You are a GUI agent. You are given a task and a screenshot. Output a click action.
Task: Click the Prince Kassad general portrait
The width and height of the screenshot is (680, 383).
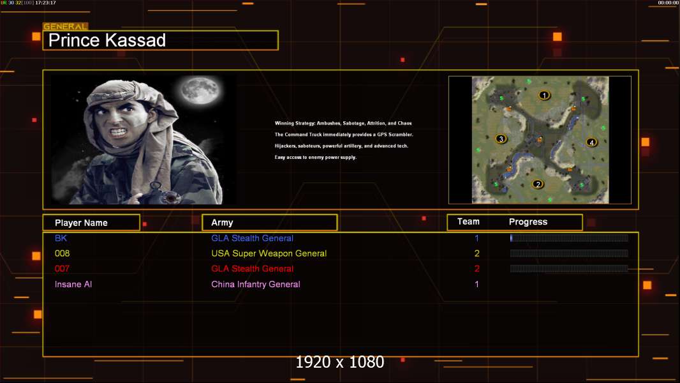144,139
